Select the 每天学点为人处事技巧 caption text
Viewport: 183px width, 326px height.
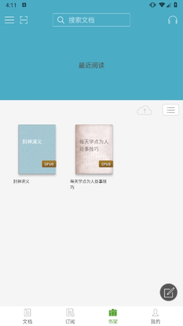88,184
